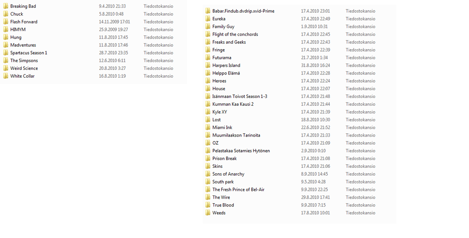Image resolution: width=469 pixels, height=238 pixels.
Task: Select the Muumilaakson Tarinoita folder name
Action: click(x=236, y=135)
